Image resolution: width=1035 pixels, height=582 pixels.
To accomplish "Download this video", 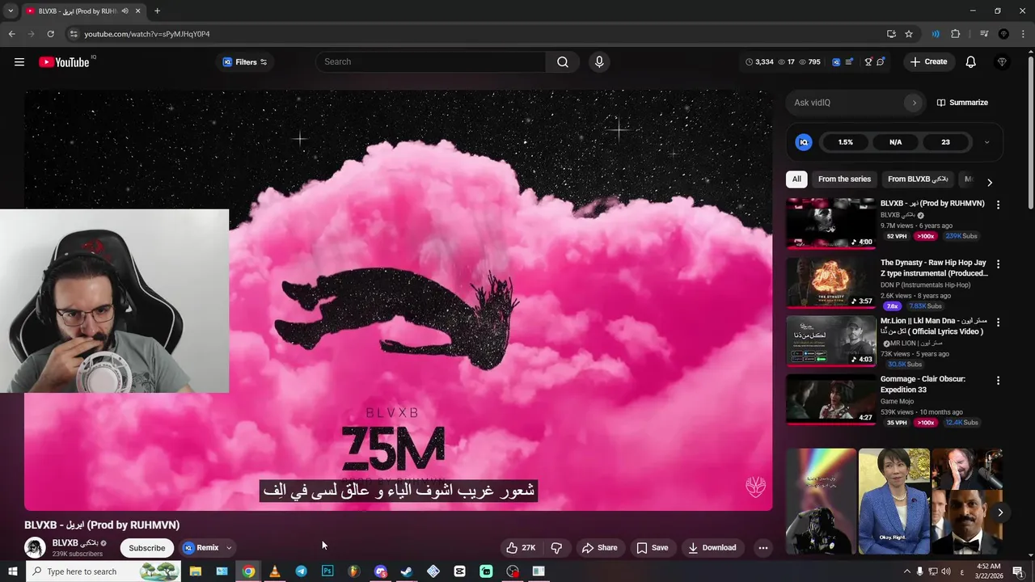I will tap(712, 548).
